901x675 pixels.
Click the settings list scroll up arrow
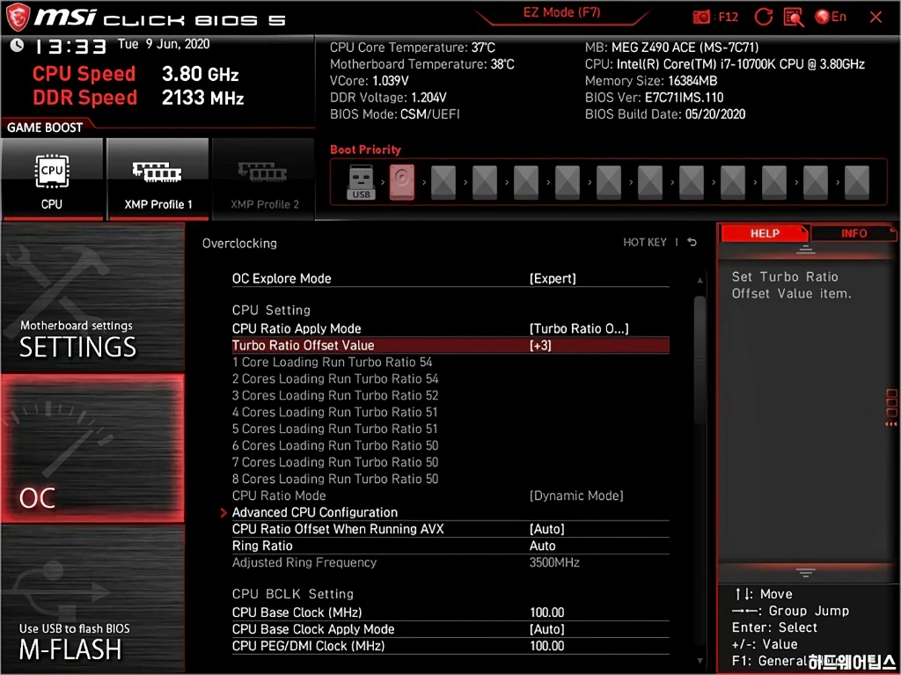(x=700, y=280)
